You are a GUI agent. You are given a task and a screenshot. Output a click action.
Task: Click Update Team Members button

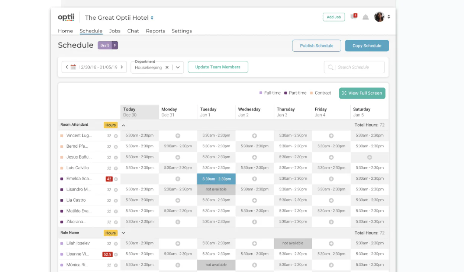(x=218, y=67)
